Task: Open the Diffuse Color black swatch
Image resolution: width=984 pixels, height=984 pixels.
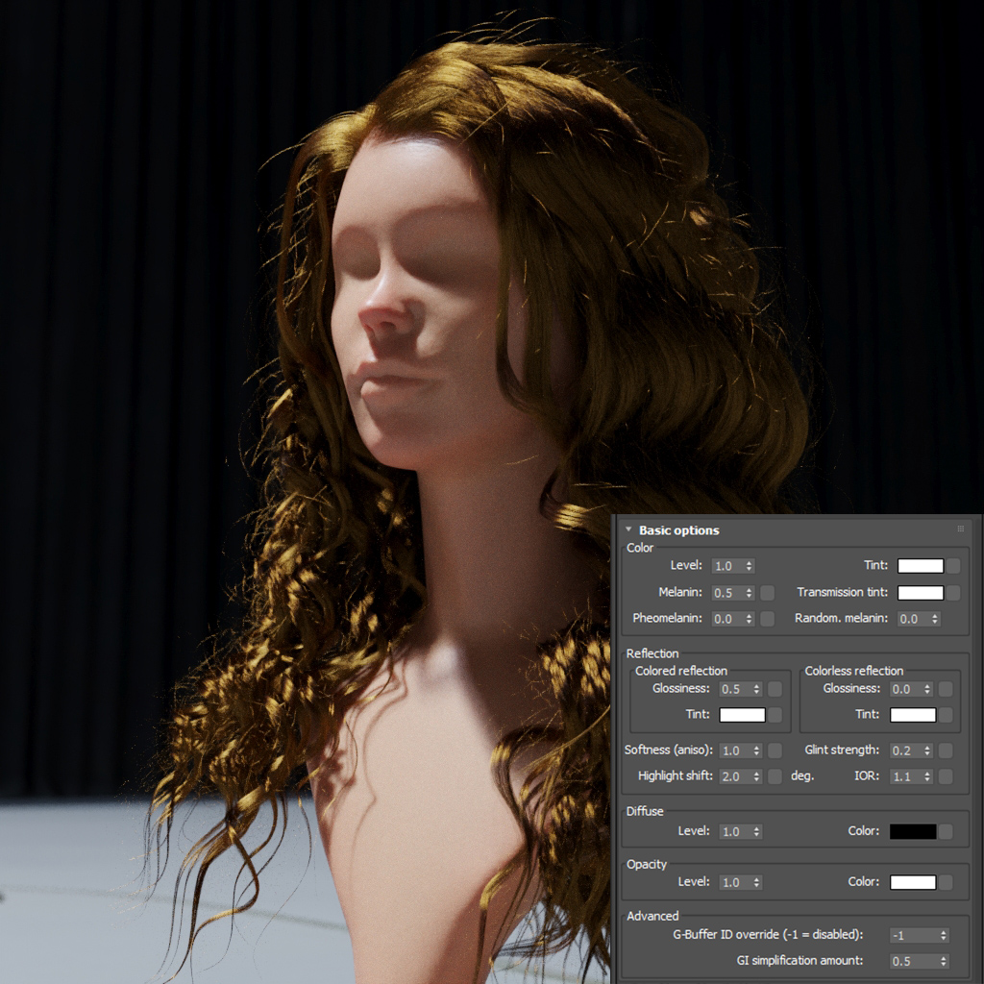Action: point(913,831)
